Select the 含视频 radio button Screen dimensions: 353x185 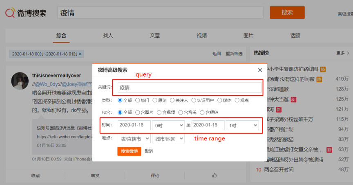[159, 113]
